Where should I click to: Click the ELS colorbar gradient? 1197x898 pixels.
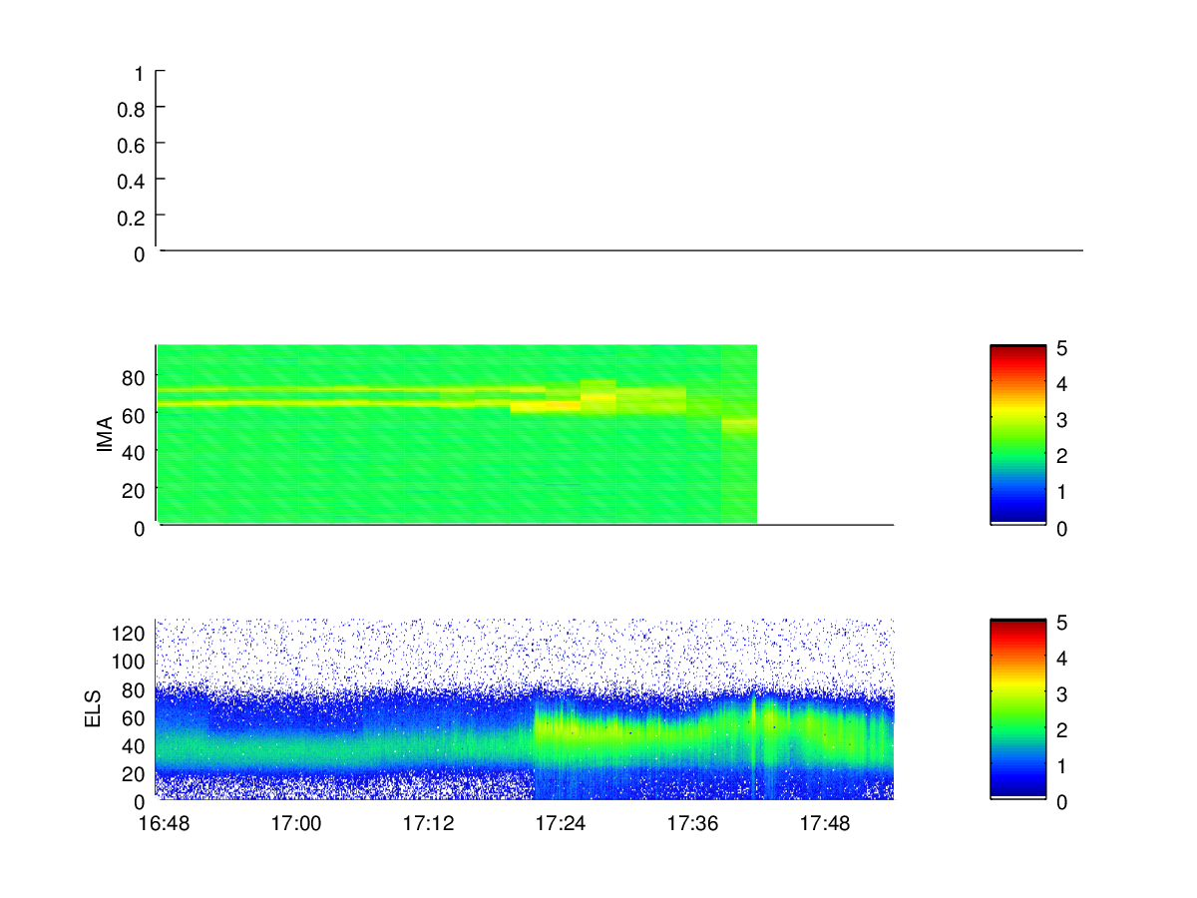pyautogui.click(x=1018, y=708)
